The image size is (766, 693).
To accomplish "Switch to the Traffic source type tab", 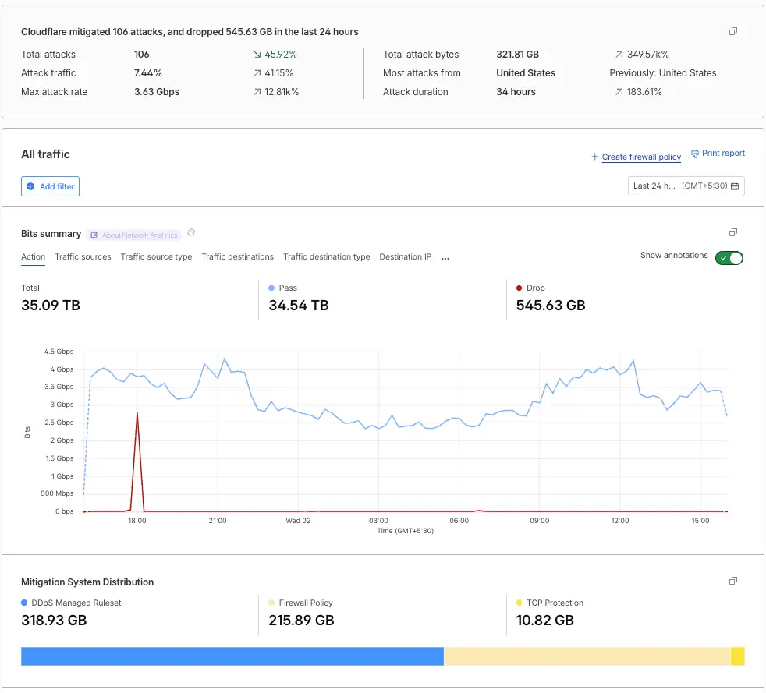I will click(156, 256).
